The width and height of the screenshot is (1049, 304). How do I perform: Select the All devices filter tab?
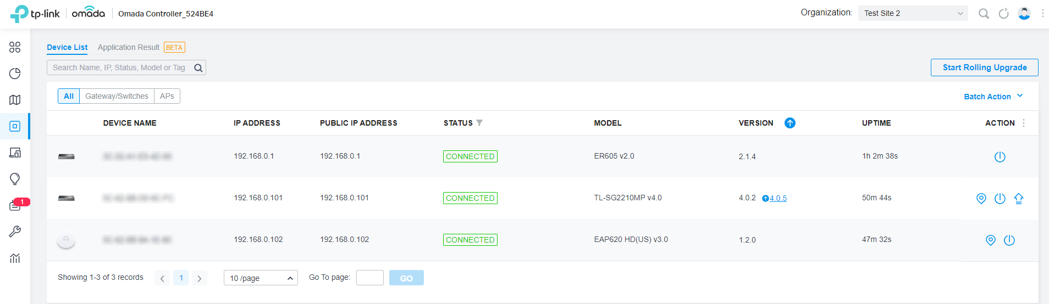pos(69,96)
